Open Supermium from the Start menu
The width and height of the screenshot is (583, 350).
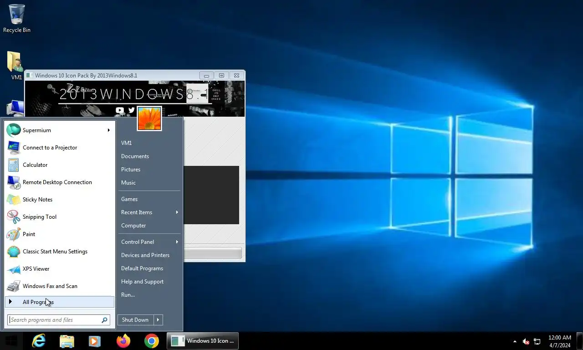coord(60,130)
